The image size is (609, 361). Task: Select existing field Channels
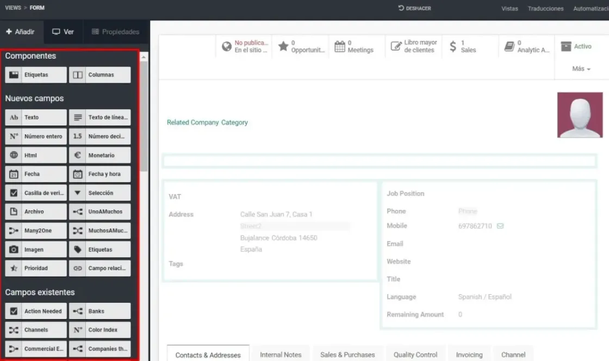tap(36, 330)
